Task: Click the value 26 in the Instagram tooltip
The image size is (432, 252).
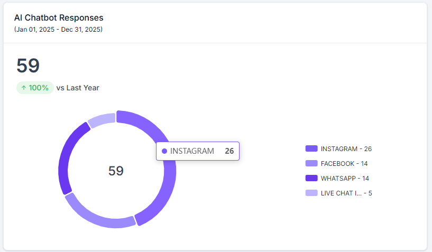Action: click(x=229, y=151)
